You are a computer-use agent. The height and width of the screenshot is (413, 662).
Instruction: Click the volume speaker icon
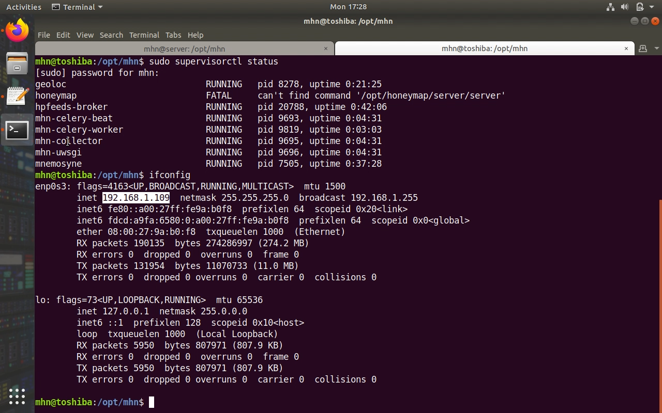tap(624, 7)
